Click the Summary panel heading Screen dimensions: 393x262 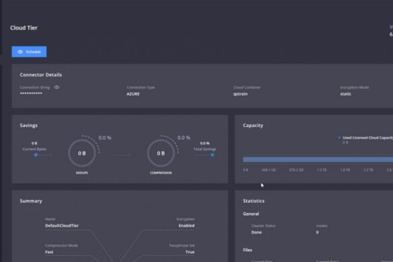point(31,201)
